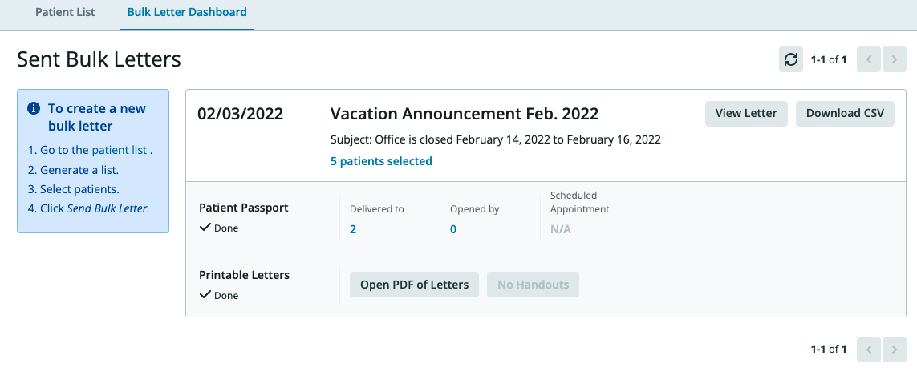917x372 pixels.
Task: Click the Opened by count of 0
Action: [453, 229]
